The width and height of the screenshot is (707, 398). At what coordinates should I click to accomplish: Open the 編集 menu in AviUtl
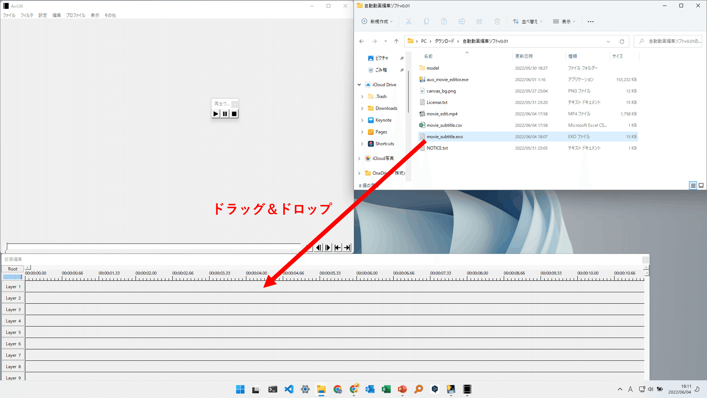click(x=57, y=15)
